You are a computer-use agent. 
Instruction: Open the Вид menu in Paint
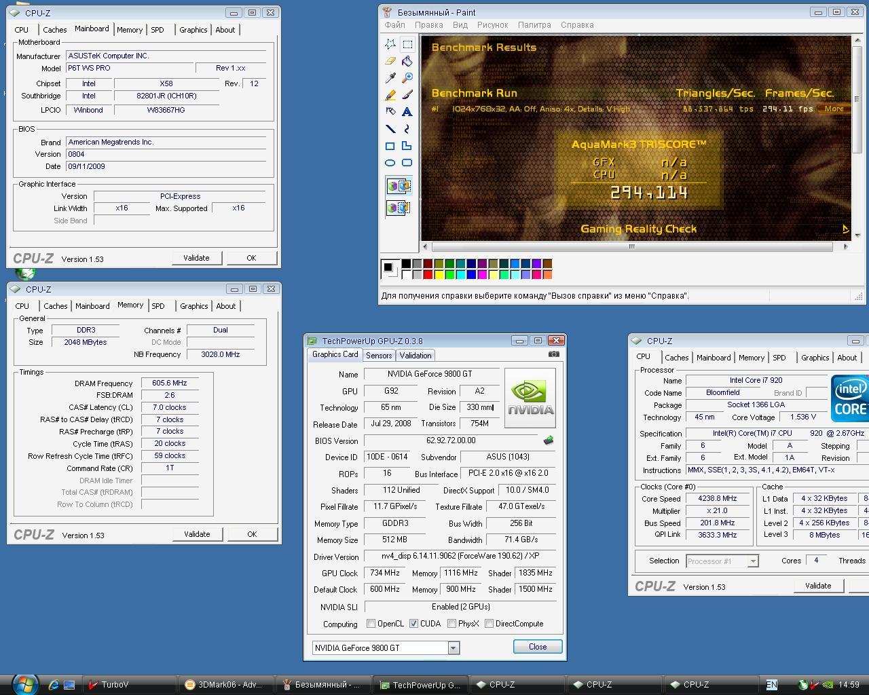460,25
